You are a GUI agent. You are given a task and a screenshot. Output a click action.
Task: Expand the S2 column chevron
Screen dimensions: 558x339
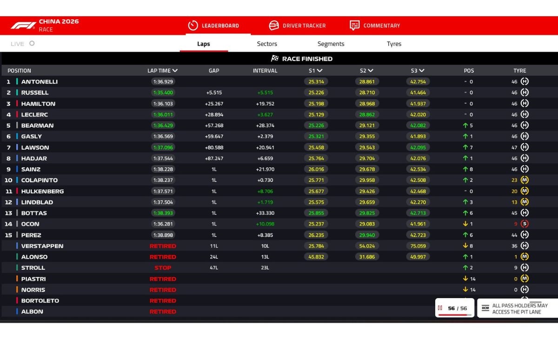pos(371,71)
